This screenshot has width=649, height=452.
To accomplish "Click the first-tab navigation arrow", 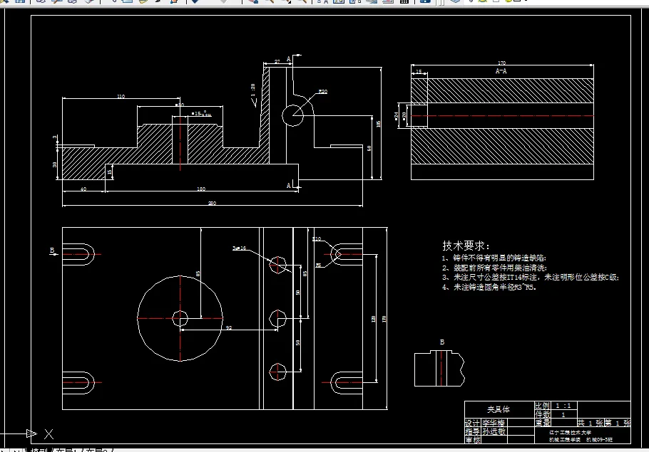I will [x=4, y=449].
